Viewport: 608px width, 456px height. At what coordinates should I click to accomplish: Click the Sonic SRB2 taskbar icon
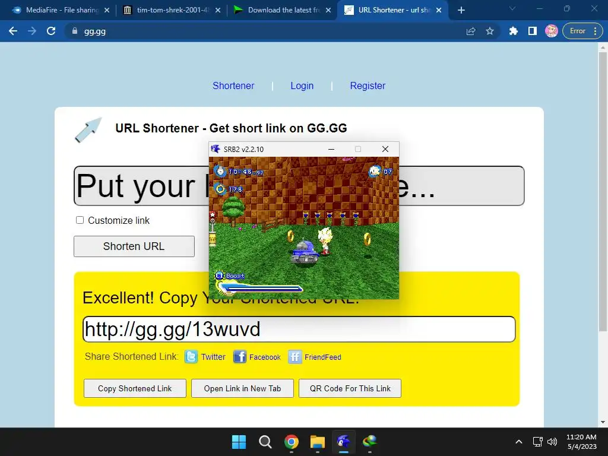pos(344,442)
